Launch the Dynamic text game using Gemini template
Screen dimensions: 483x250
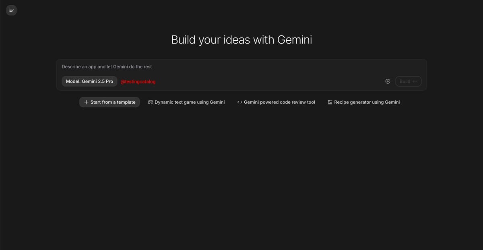point(186,102)
